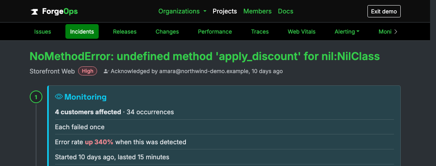Click the High severity badge
Image resolution: width=436 pixels, height=166 pixels.
coord(88,71)
